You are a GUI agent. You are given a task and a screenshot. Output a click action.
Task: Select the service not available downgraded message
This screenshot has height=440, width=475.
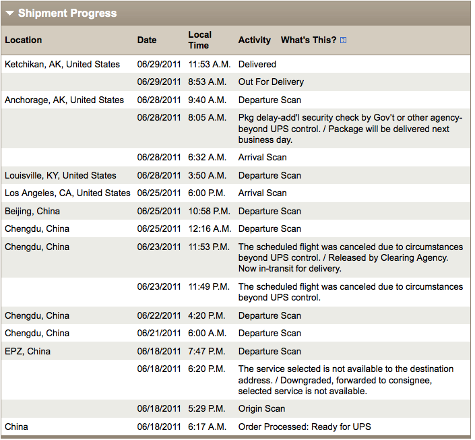[346, 380]
